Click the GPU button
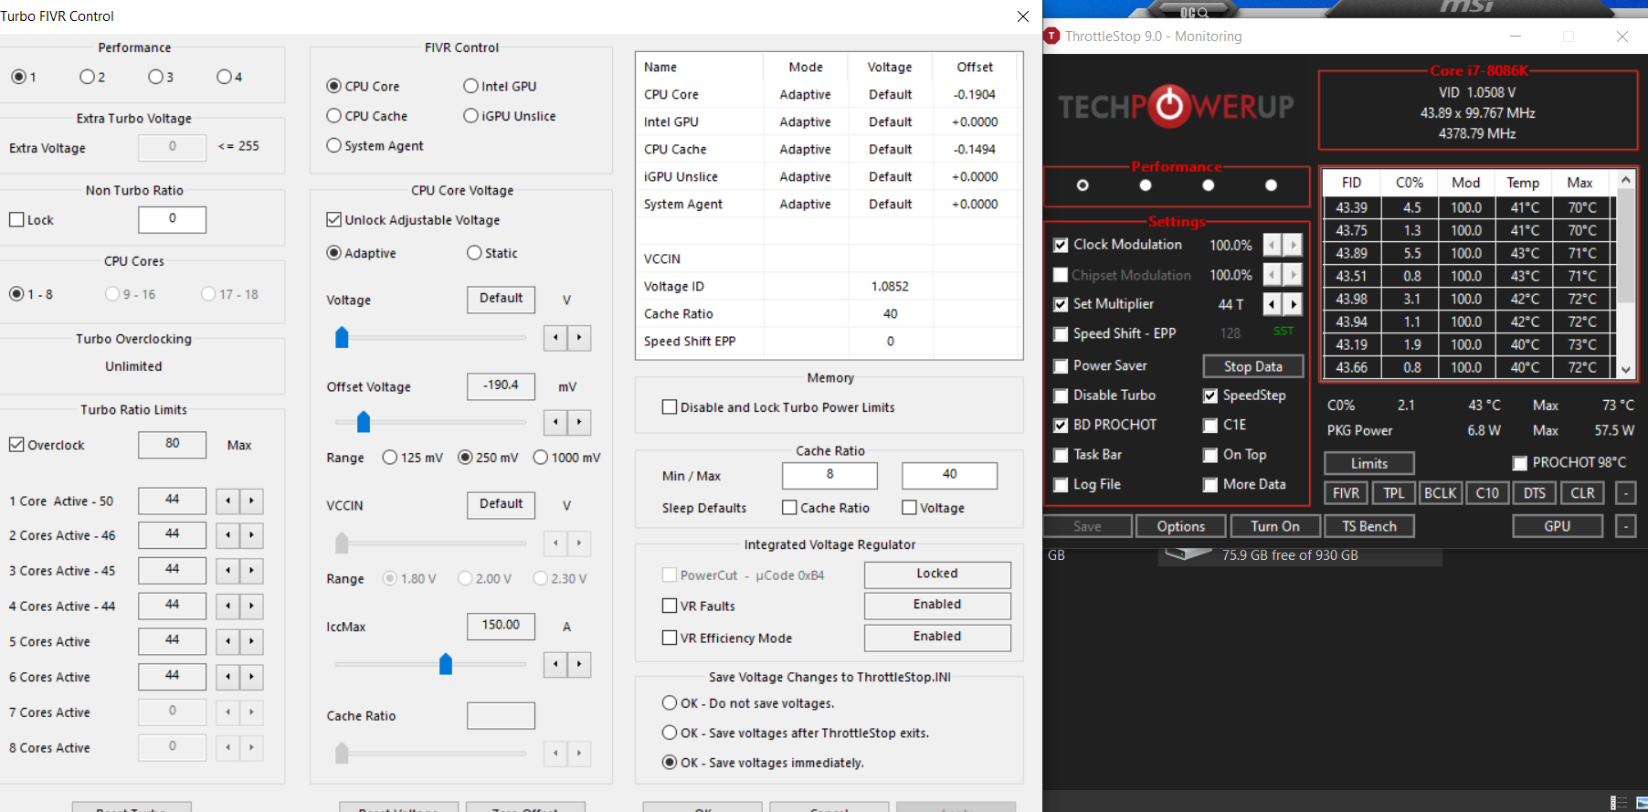Image resolution: width=1648 pixels, height=812 pixels. tap(1558, 526)
